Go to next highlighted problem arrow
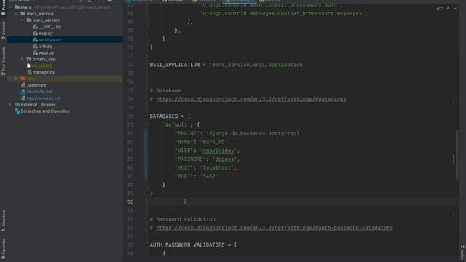 [x=455, y=9]
